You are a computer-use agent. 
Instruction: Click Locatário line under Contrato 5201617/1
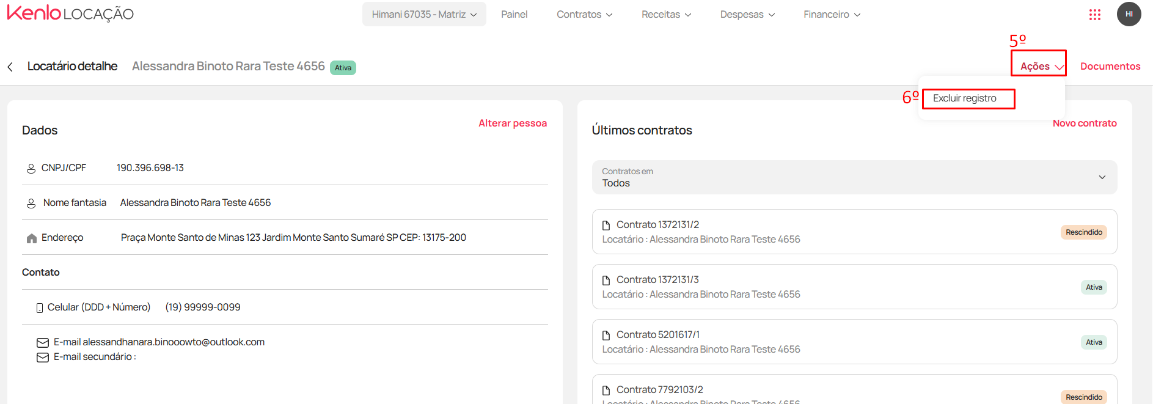[701, 350]
